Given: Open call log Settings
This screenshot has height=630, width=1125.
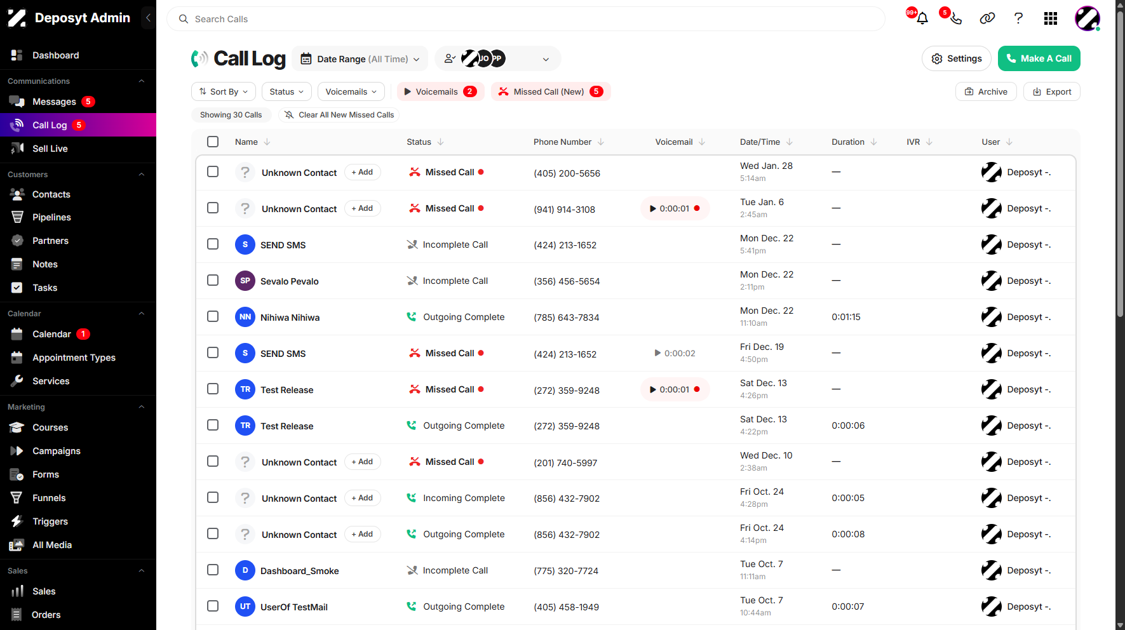Looking at the screenshot, I should click(x=956, y=58).
